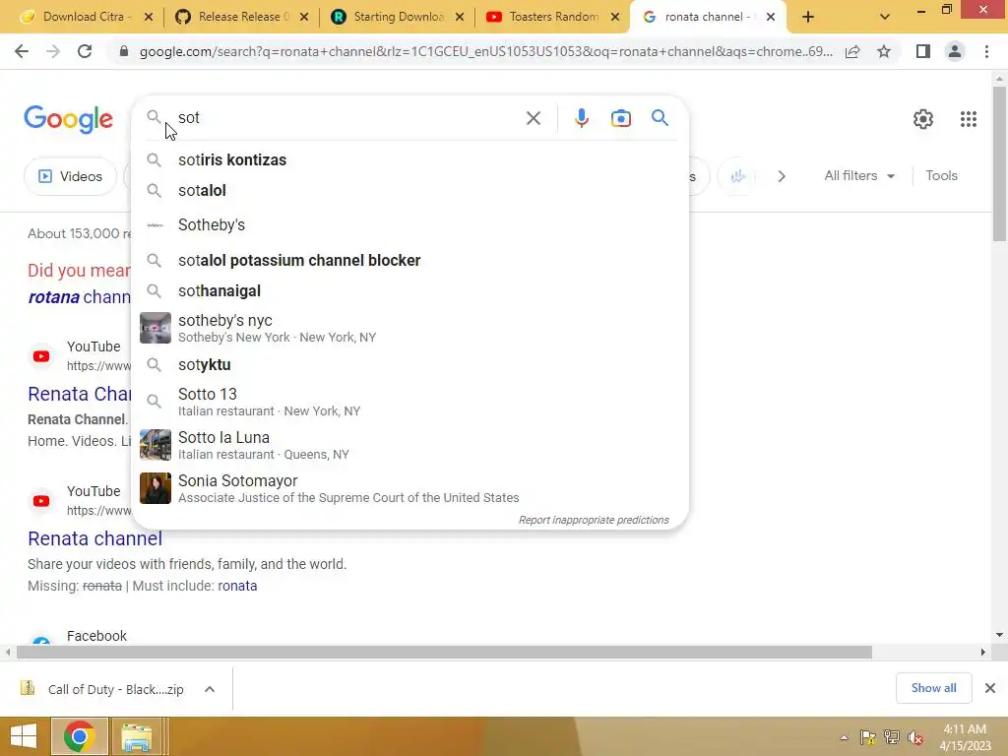Open the Renata channel result link
Viewport: 1008px width, 756px height.
point(94,538)
